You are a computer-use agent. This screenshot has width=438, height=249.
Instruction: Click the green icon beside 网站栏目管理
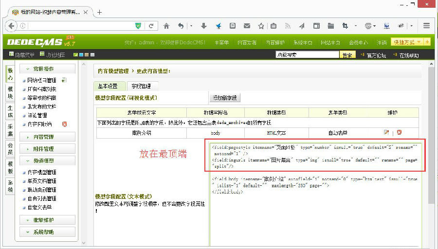point(64,80)
